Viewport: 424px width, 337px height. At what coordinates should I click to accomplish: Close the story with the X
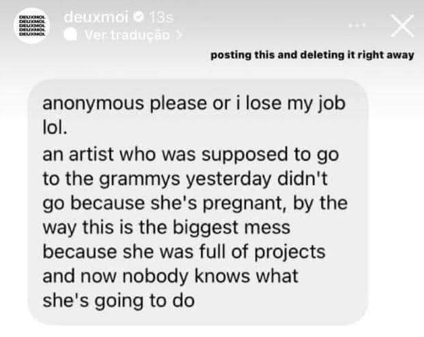[403, 26]
